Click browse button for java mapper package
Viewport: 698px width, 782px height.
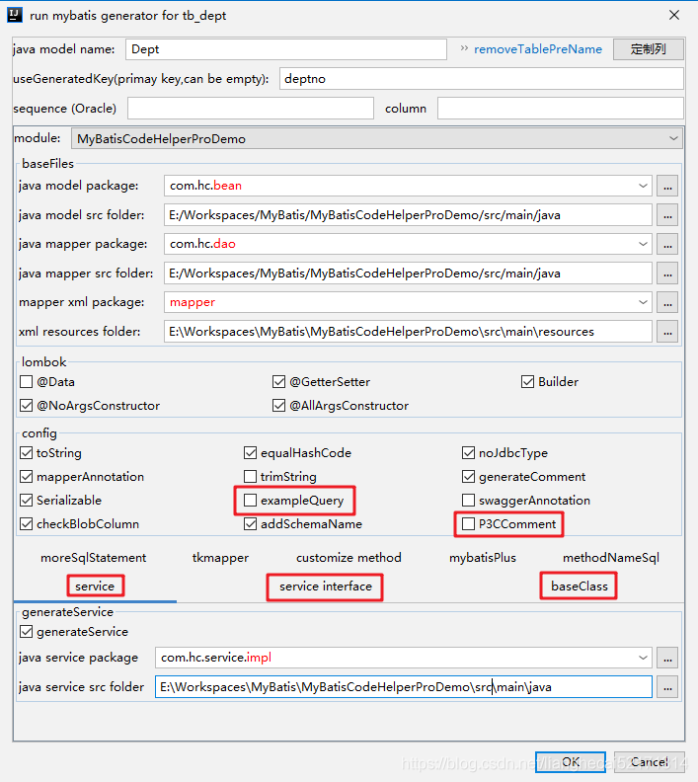pyautogui.click(x=668, y=244)
